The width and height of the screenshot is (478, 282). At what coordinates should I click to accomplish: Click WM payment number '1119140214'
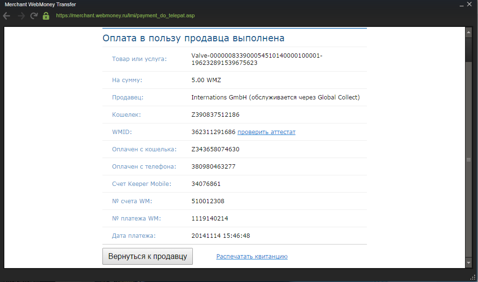[210, 219]
